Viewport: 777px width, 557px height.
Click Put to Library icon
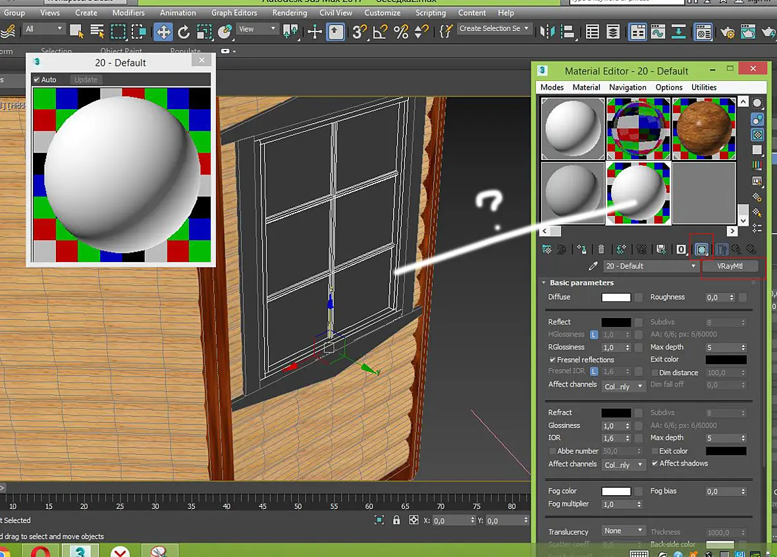tap(660, 250)
